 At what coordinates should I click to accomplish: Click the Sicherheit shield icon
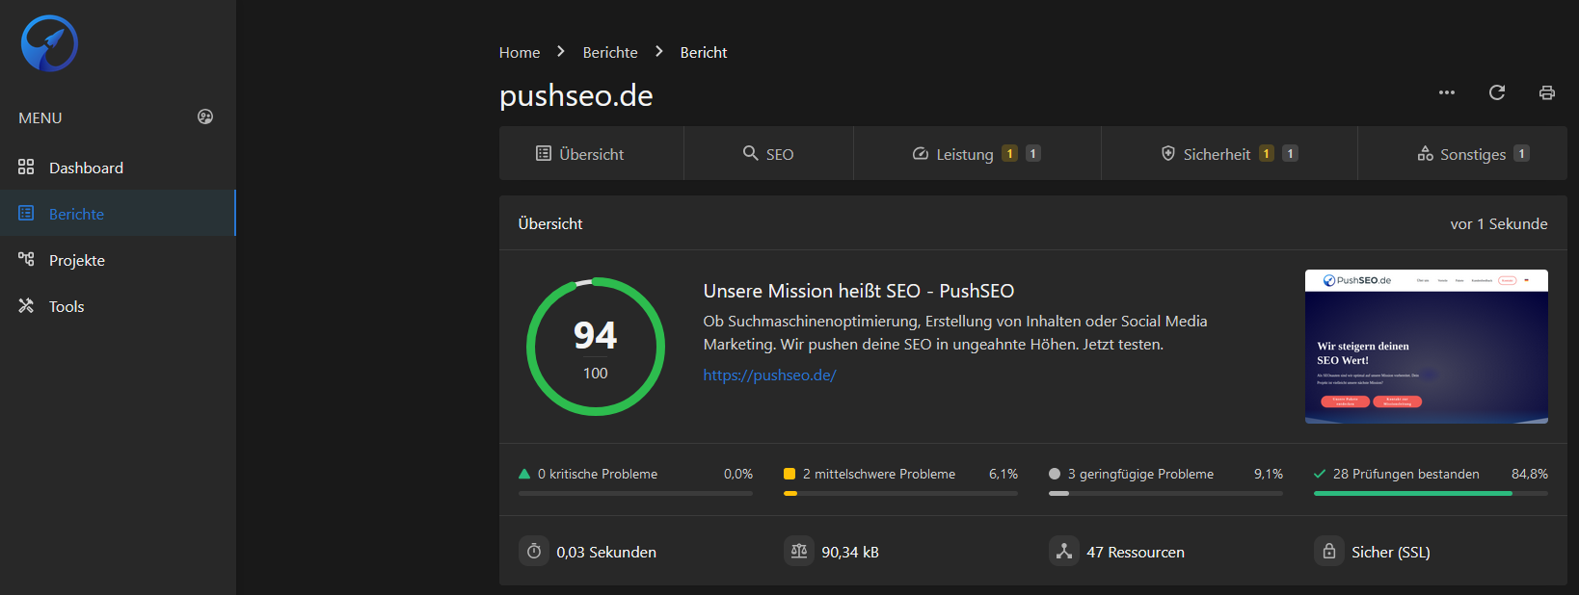point(1167,153)
